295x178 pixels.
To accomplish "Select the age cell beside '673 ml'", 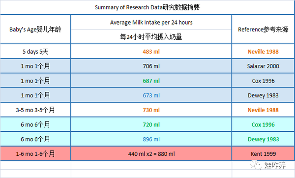I will [35, 95].
